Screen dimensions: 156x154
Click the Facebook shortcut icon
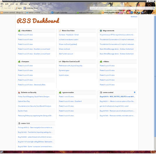point(143,13)
